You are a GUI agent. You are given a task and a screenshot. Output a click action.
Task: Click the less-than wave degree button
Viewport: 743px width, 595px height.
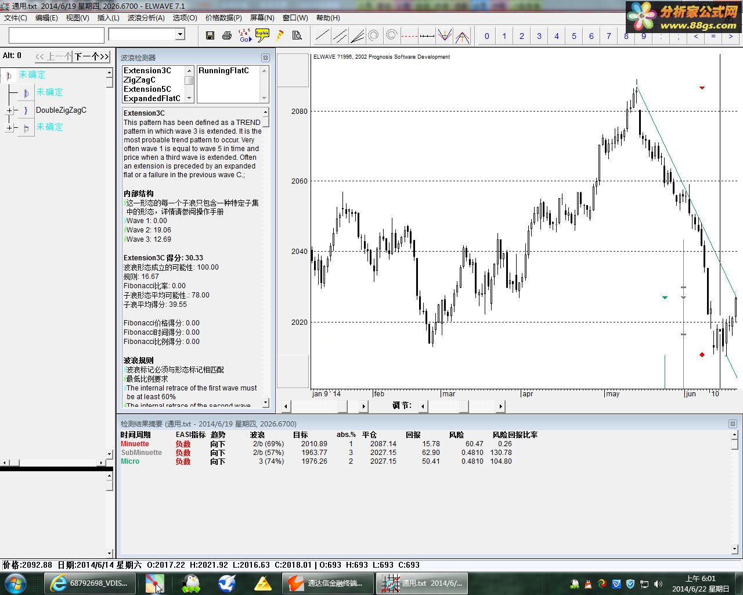[696, 36]
